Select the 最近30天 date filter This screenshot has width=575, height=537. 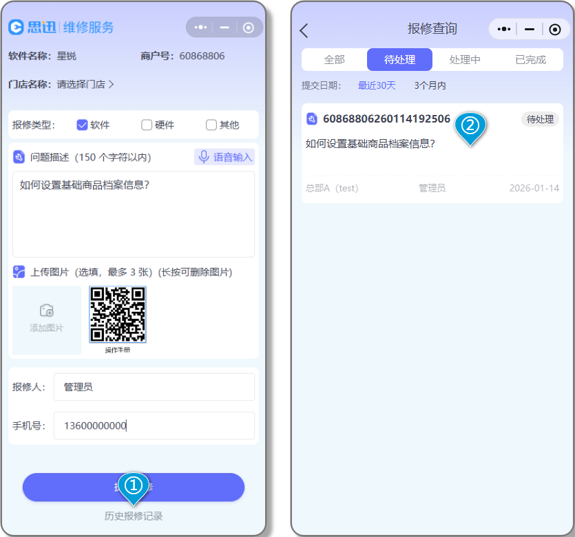coord(377,85)
